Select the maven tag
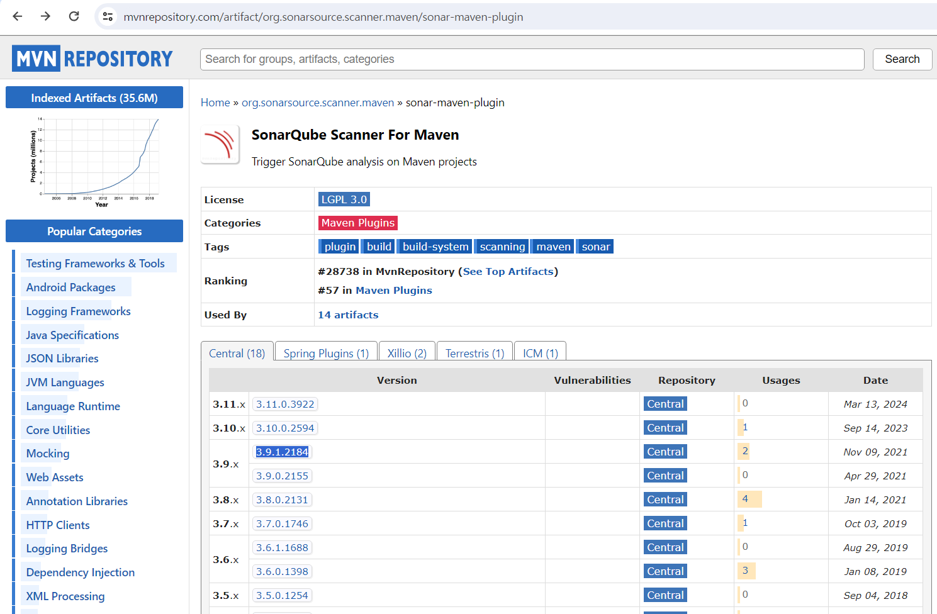The width and height of the screenshot is (937, 614). (553, 247)
